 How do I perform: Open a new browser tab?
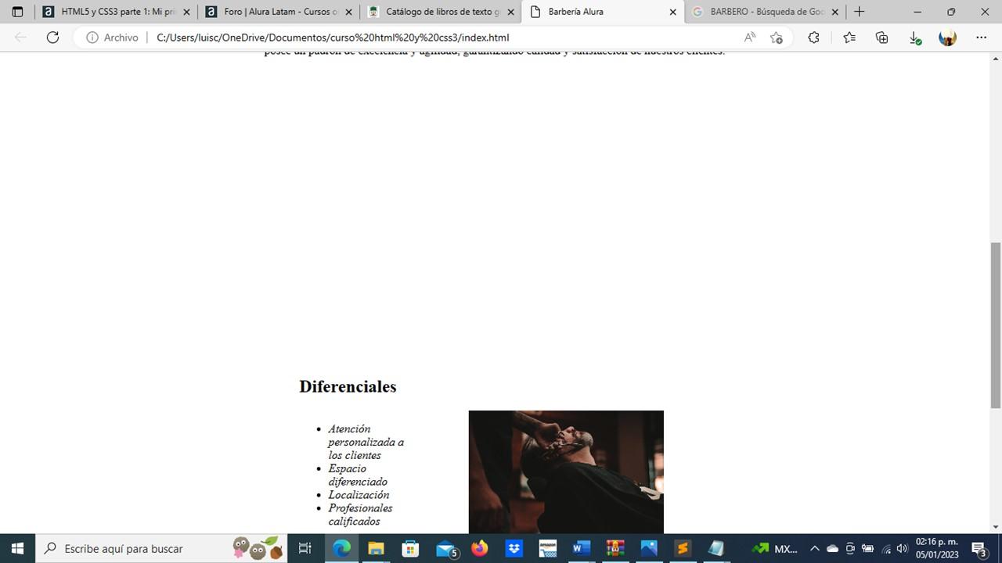(860, 12)
